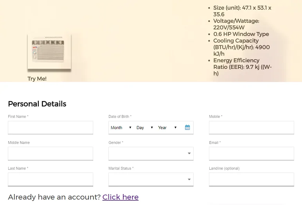The width and height of the screenshot is (302, 205).
Task: Focus the First Name input field
Action: click(50, 128)
